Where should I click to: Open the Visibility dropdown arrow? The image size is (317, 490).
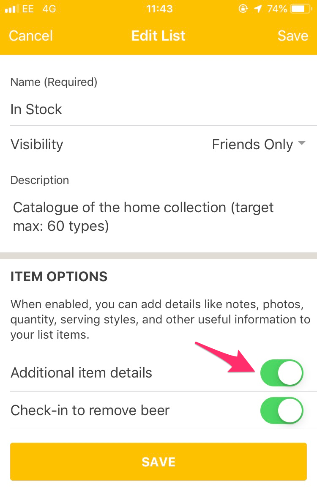point(302,143)
